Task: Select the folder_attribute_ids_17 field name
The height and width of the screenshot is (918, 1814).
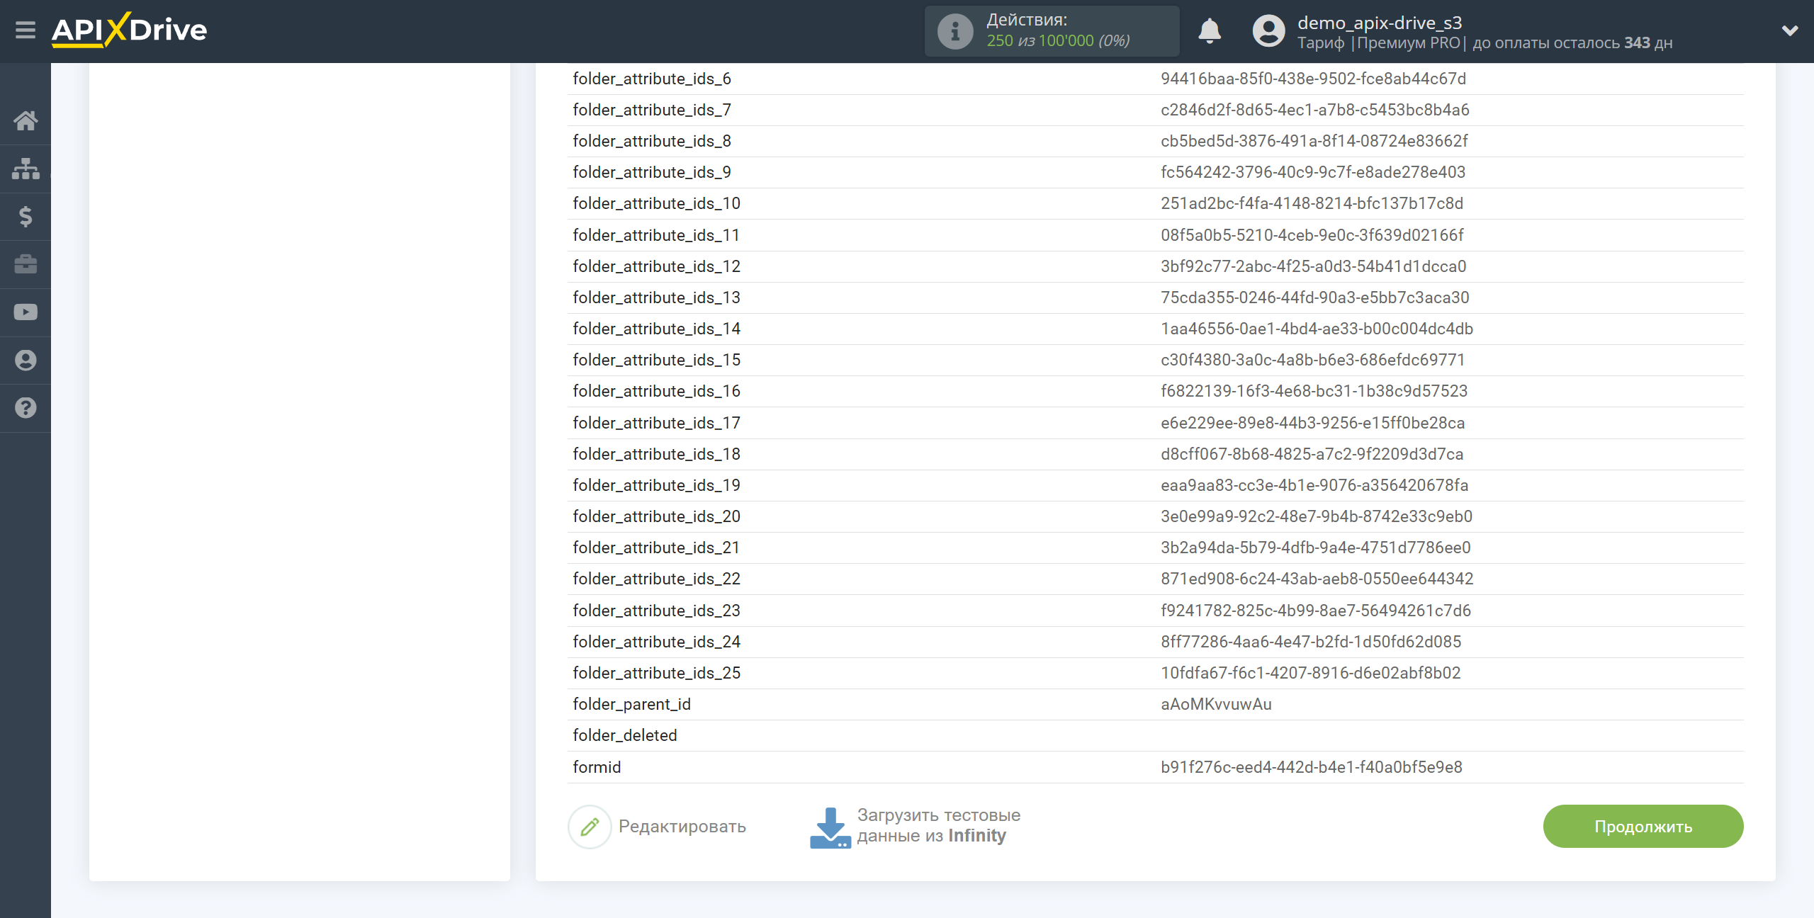Action: pyautogui.click(x=656, y=423)
